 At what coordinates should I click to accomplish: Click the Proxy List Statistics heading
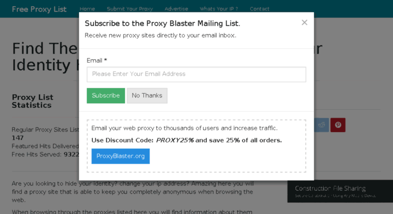32,101
